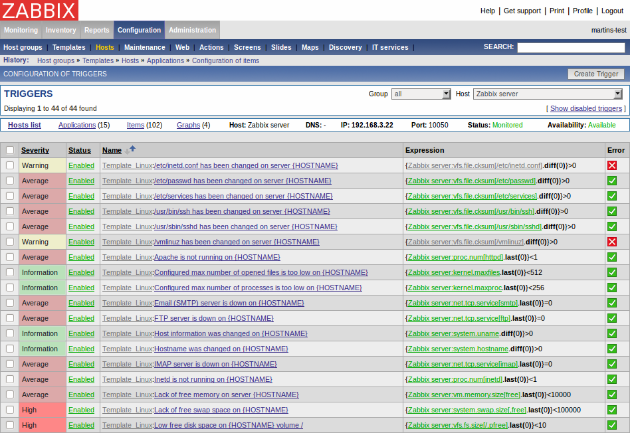Check the /etc/services trigger row checkbox
This screenshot has width=630, height=433.
(10, 196)
